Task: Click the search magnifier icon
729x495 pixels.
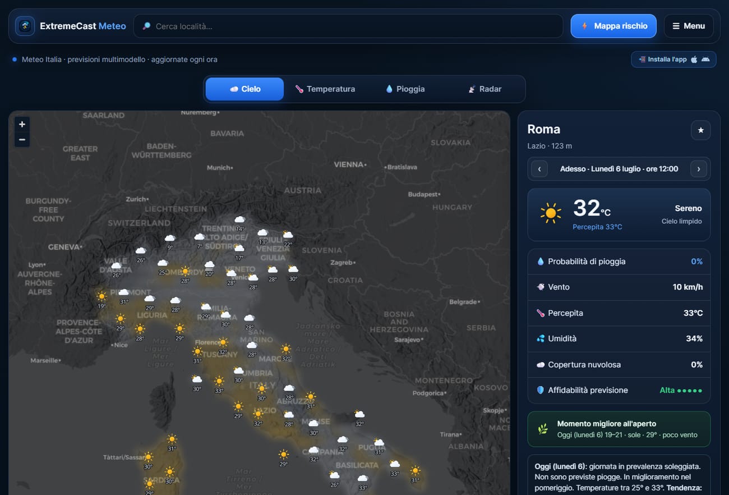Action: coord(147,26)
